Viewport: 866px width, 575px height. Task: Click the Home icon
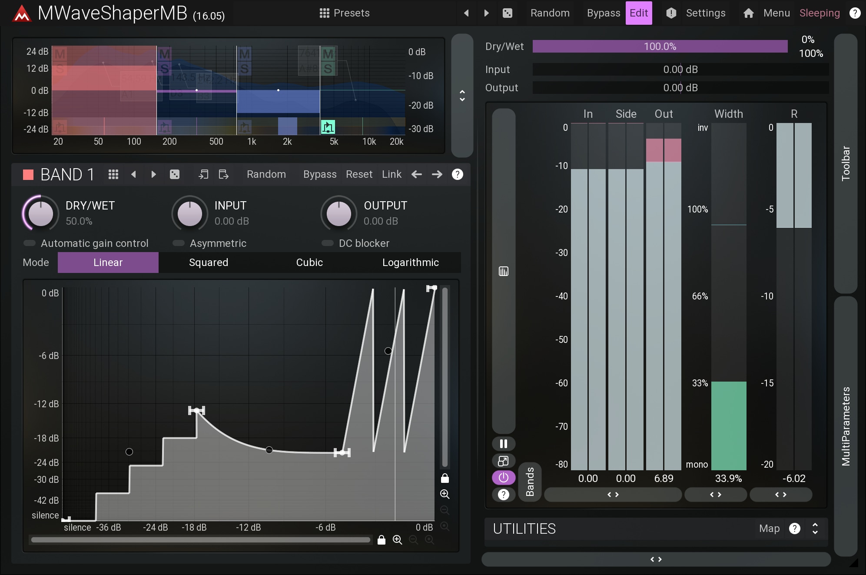point(748,13)
